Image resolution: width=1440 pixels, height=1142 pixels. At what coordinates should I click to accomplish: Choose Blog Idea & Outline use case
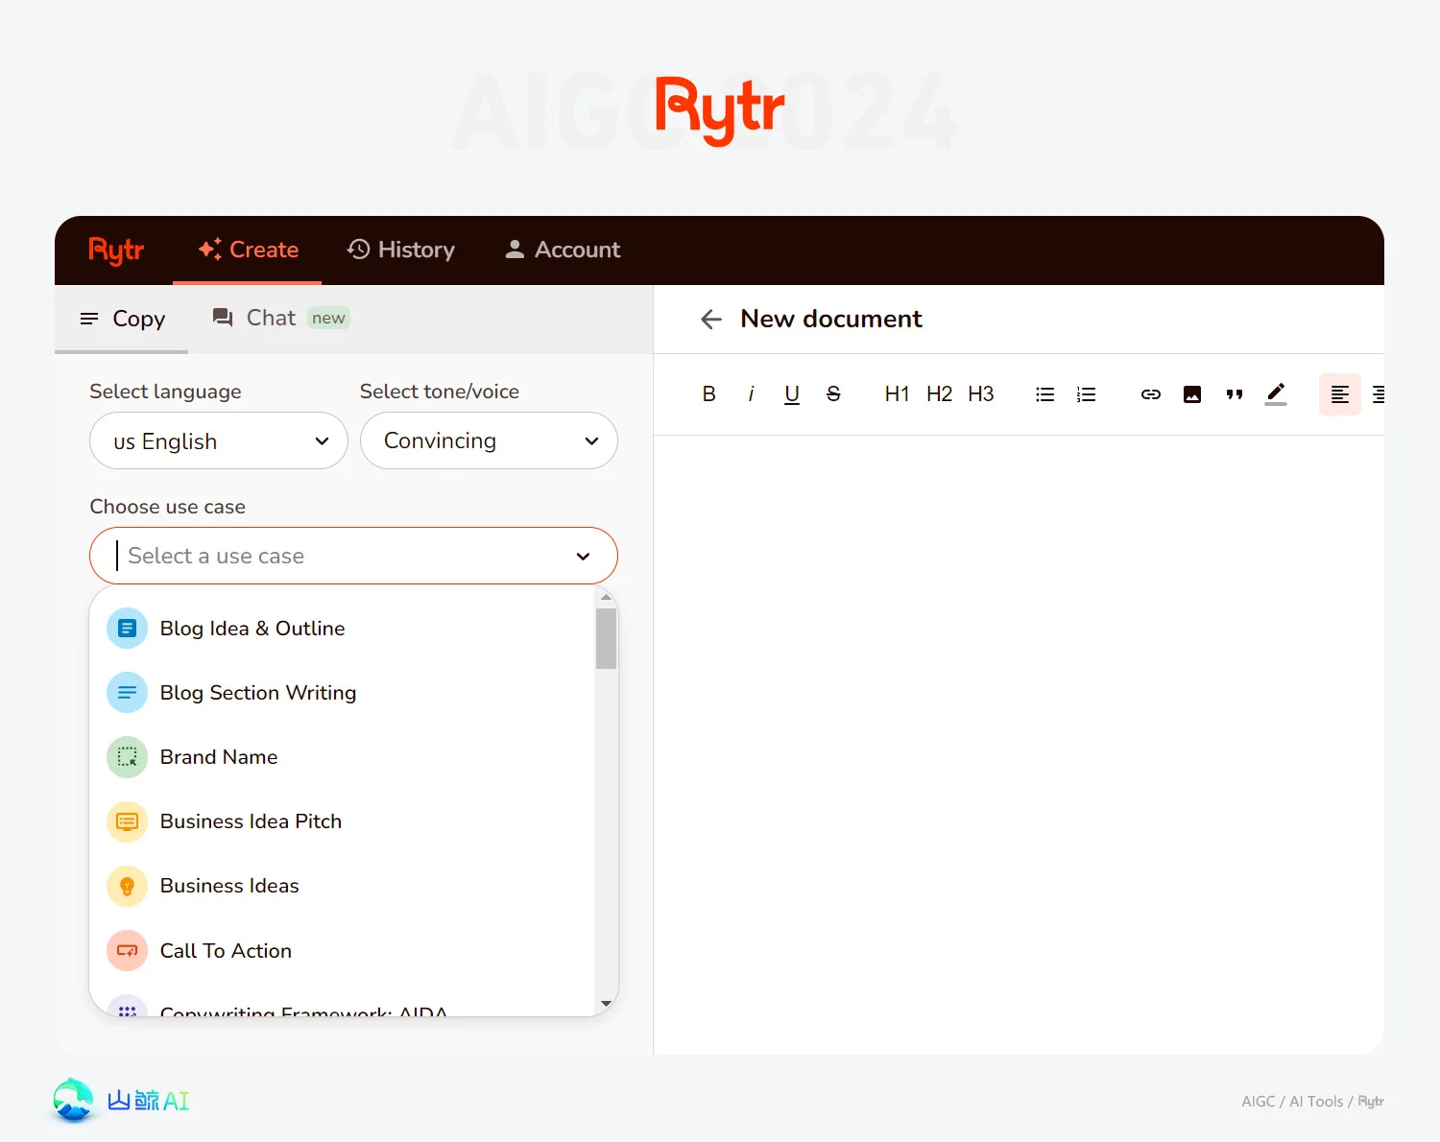coord(343,629)
